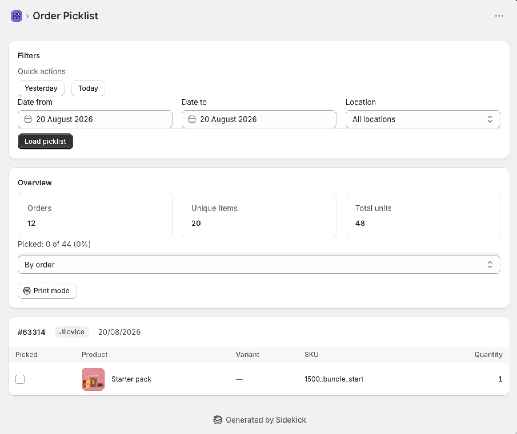Open the All locations dropdown

(x=423, y=119)
